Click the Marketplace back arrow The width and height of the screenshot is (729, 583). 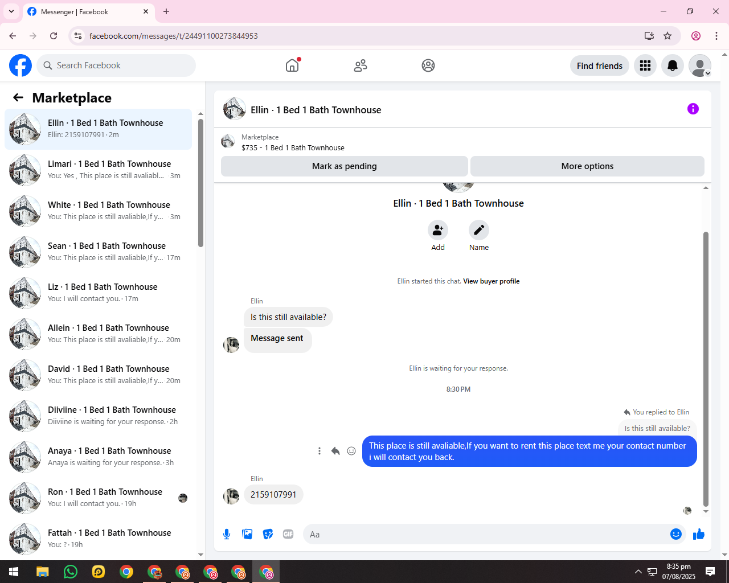pyautogui.click(x=18, y=97)
